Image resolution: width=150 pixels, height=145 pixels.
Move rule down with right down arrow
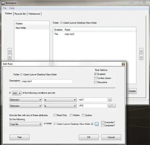coord(141,57)
